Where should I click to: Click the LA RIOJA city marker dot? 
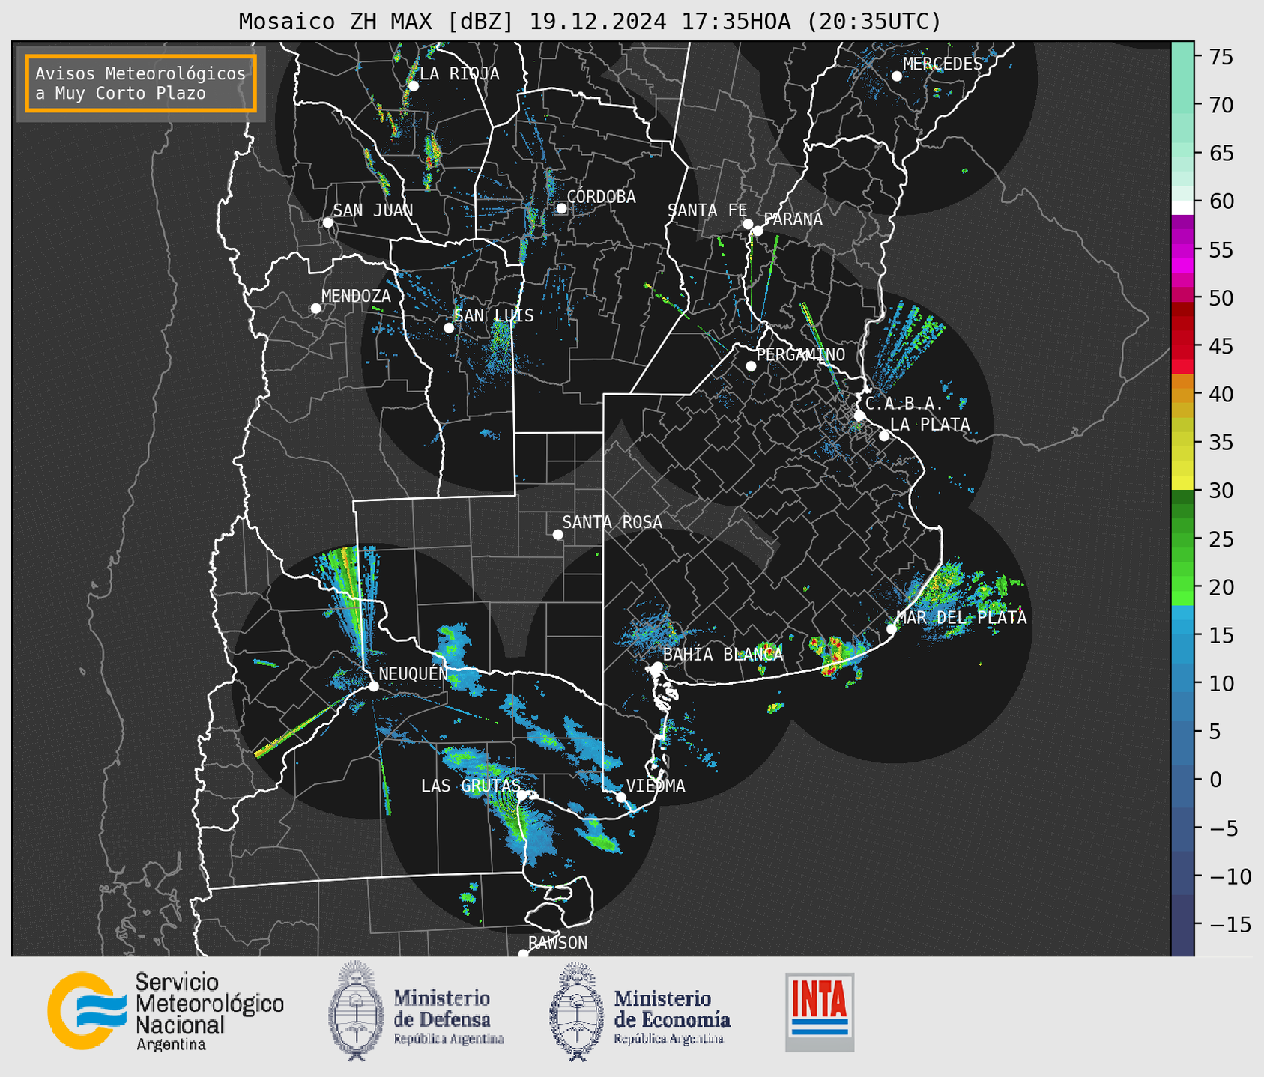413,86
